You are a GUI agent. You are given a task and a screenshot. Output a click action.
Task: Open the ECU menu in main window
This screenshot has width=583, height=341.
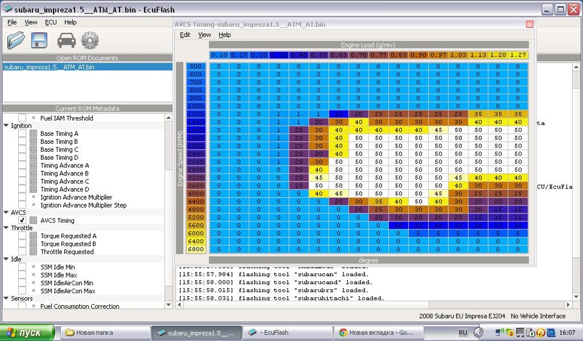[x=50, y=22]
